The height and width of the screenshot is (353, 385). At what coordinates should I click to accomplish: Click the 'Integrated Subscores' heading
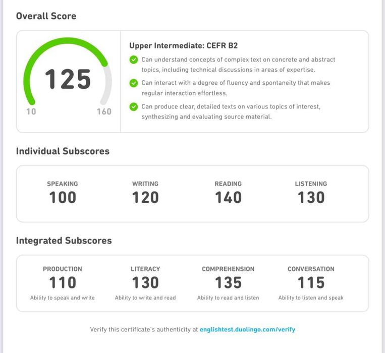click(64, 241)
